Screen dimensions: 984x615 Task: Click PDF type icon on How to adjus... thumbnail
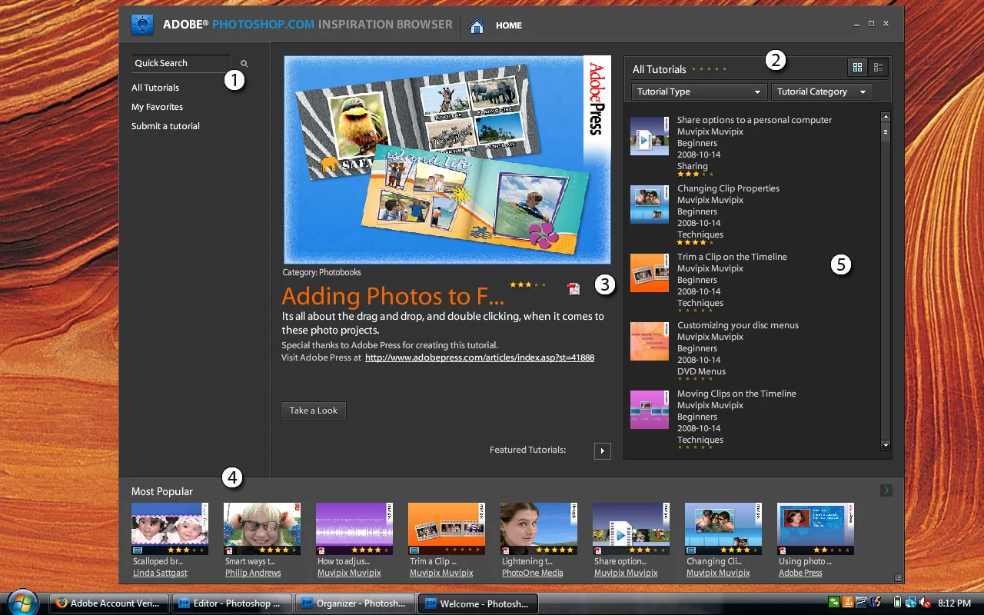click(321, 550)
